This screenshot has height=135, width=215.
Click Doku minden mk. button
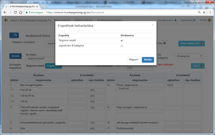192,43
